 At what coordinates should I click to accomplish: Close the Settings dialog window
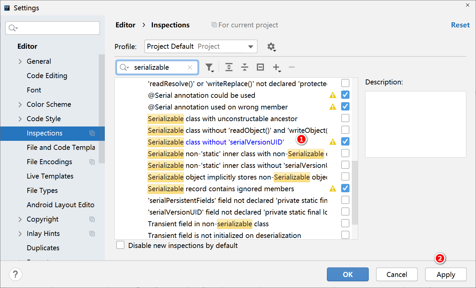pyautogui.click(x=468, y=5)
